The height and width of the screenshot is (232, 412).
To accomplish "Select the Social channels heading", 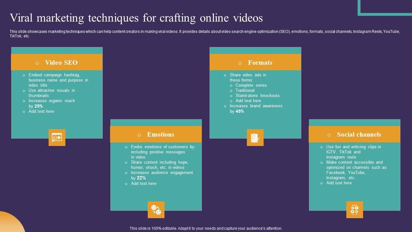I will click(x=359, y=134).
